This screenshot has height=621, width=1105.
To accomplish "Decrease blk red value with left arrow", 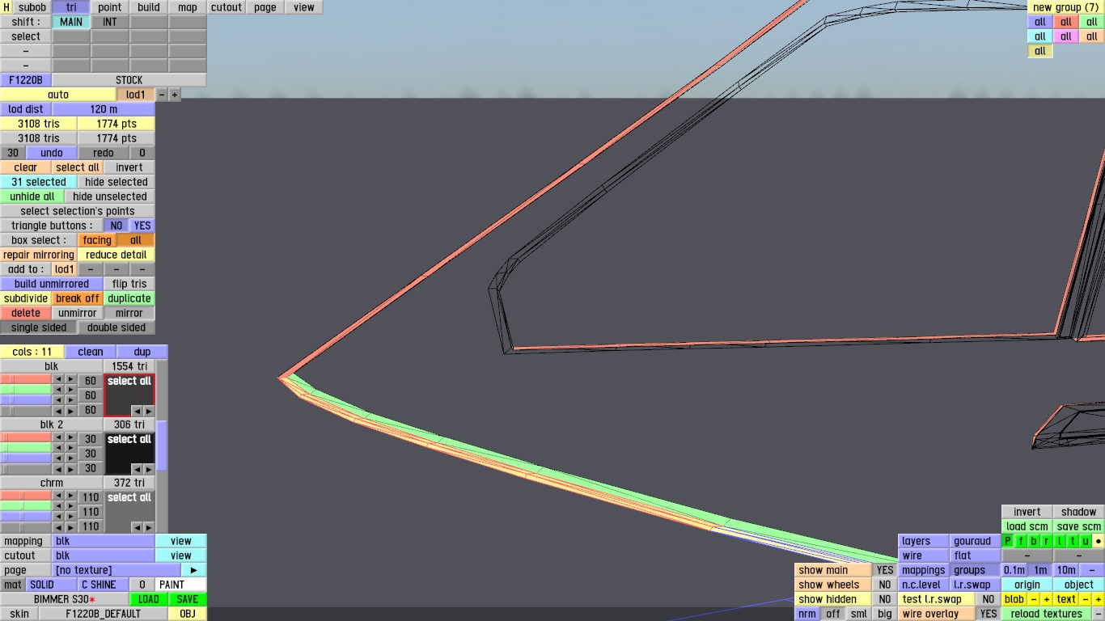I will pyautogui.click(x=57, y=380).
